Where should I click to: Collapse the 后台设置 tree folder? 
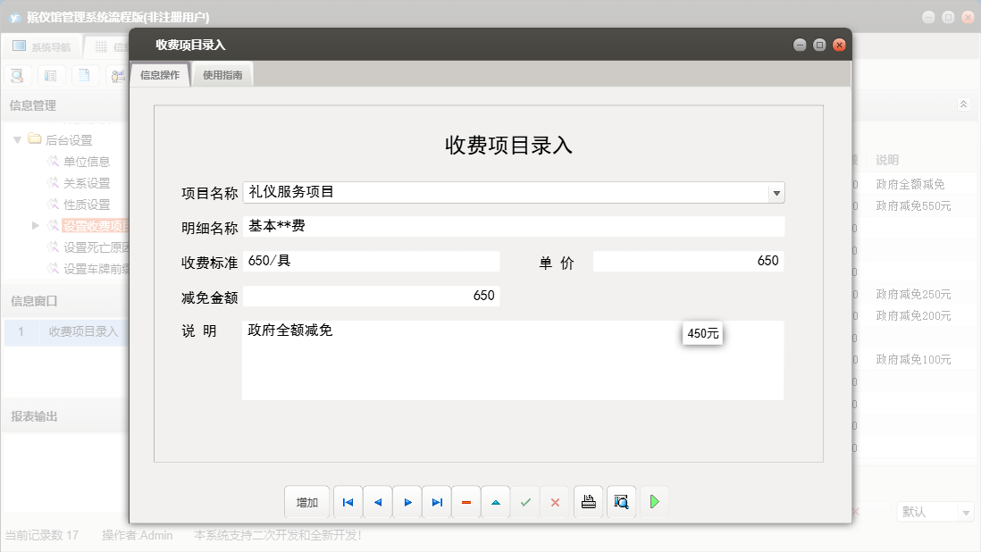pos(18,139)
